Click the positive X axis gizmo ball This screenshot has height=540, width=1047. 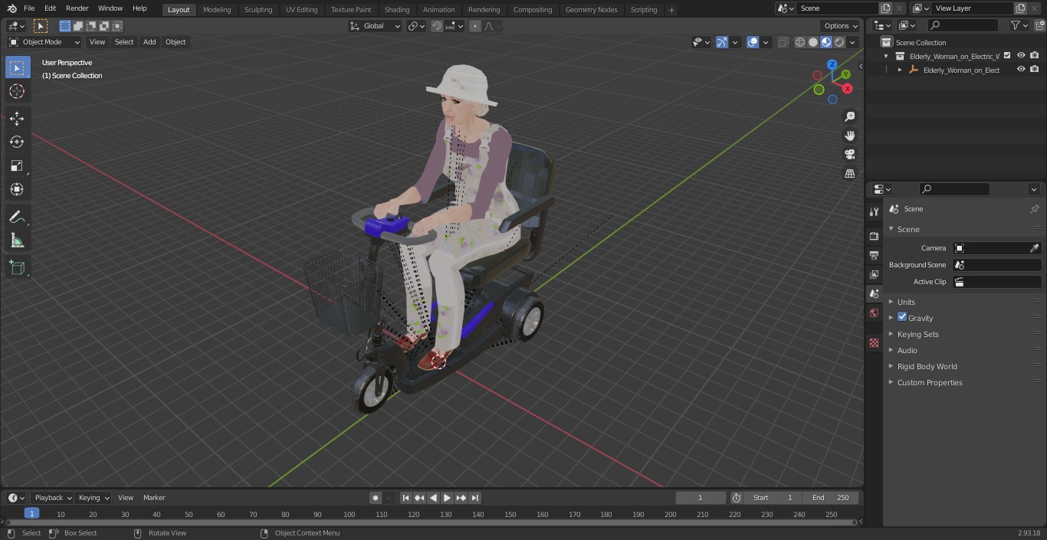(847, 89)
